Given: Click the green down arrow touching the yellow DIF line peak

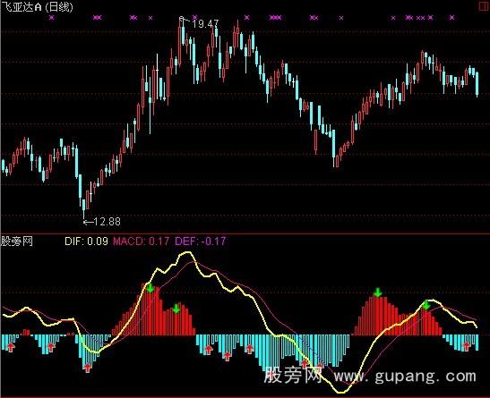Looking at the screenshot, I should pyautogui.click(x=426, y=305).
